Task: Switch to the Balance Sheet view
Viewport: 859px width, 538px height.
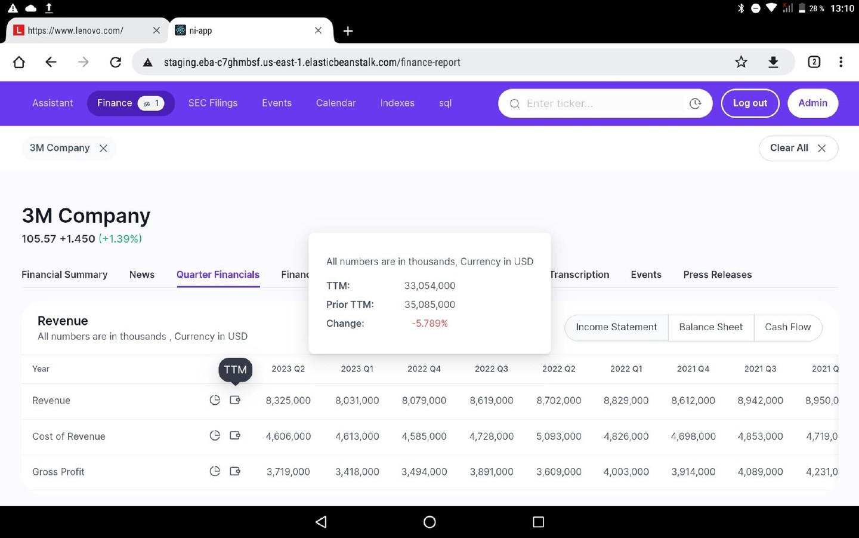Action: pyautogui.click(x=711, y=327)
